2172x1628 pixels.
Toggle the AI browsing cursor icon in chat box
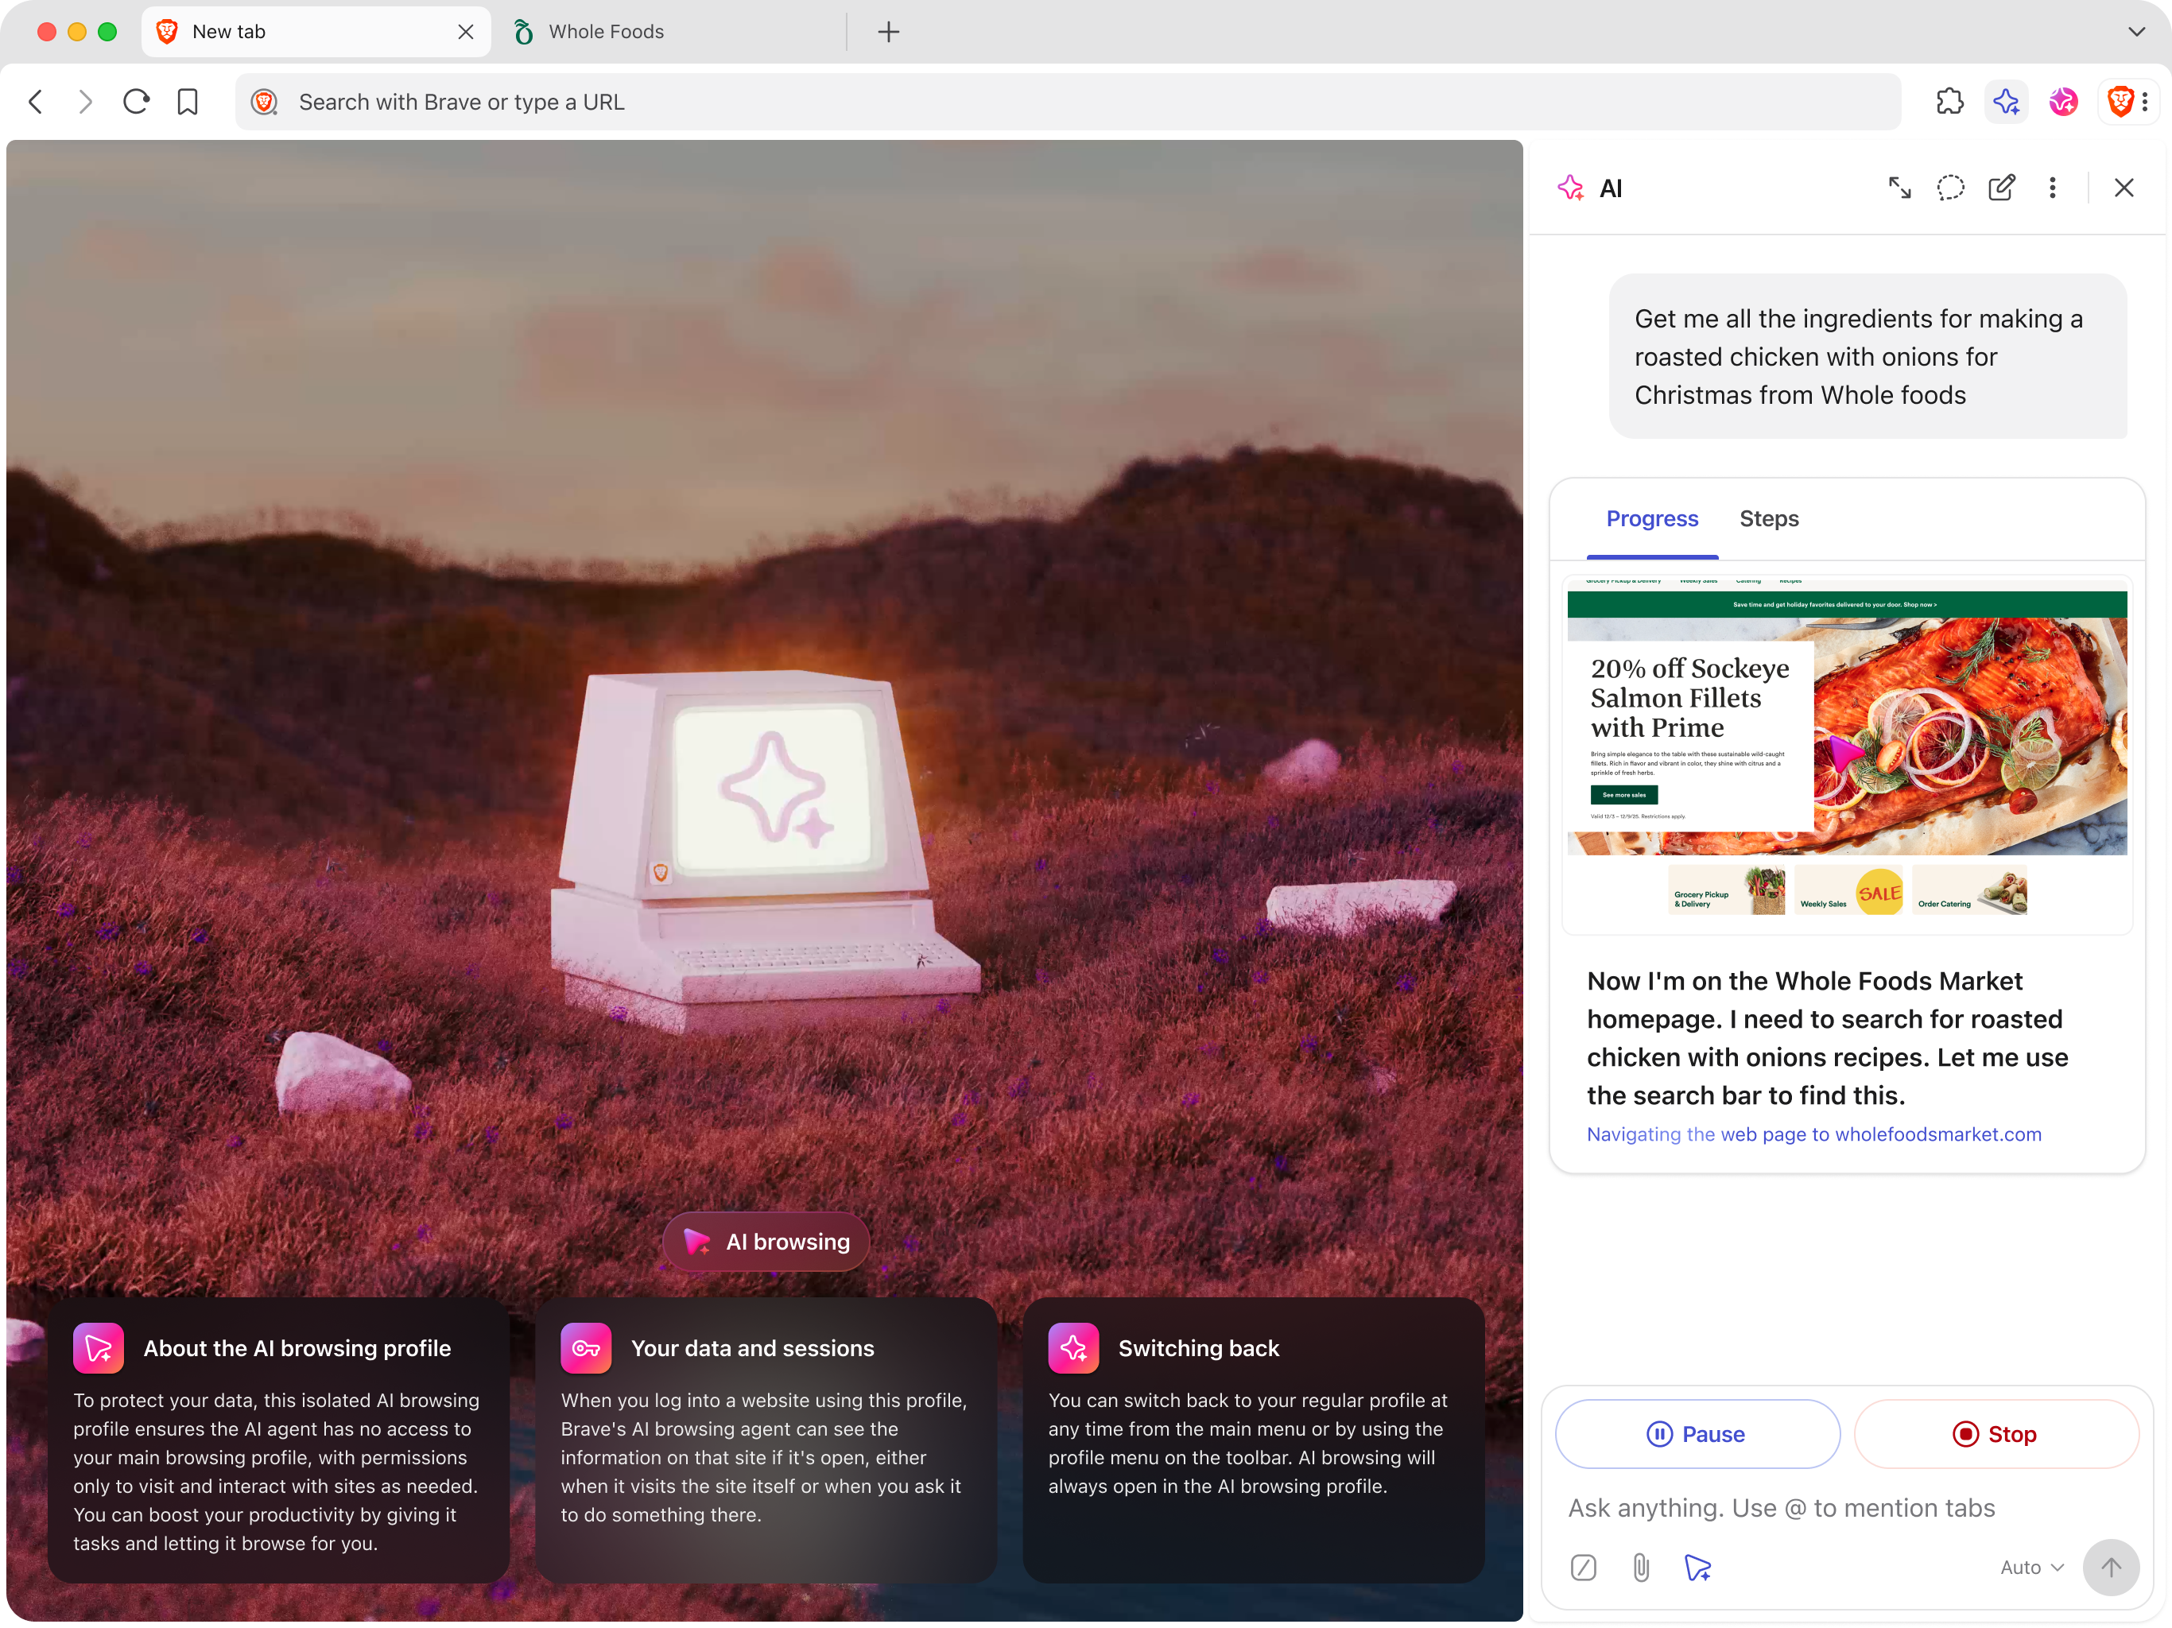pos(1697,1567)
